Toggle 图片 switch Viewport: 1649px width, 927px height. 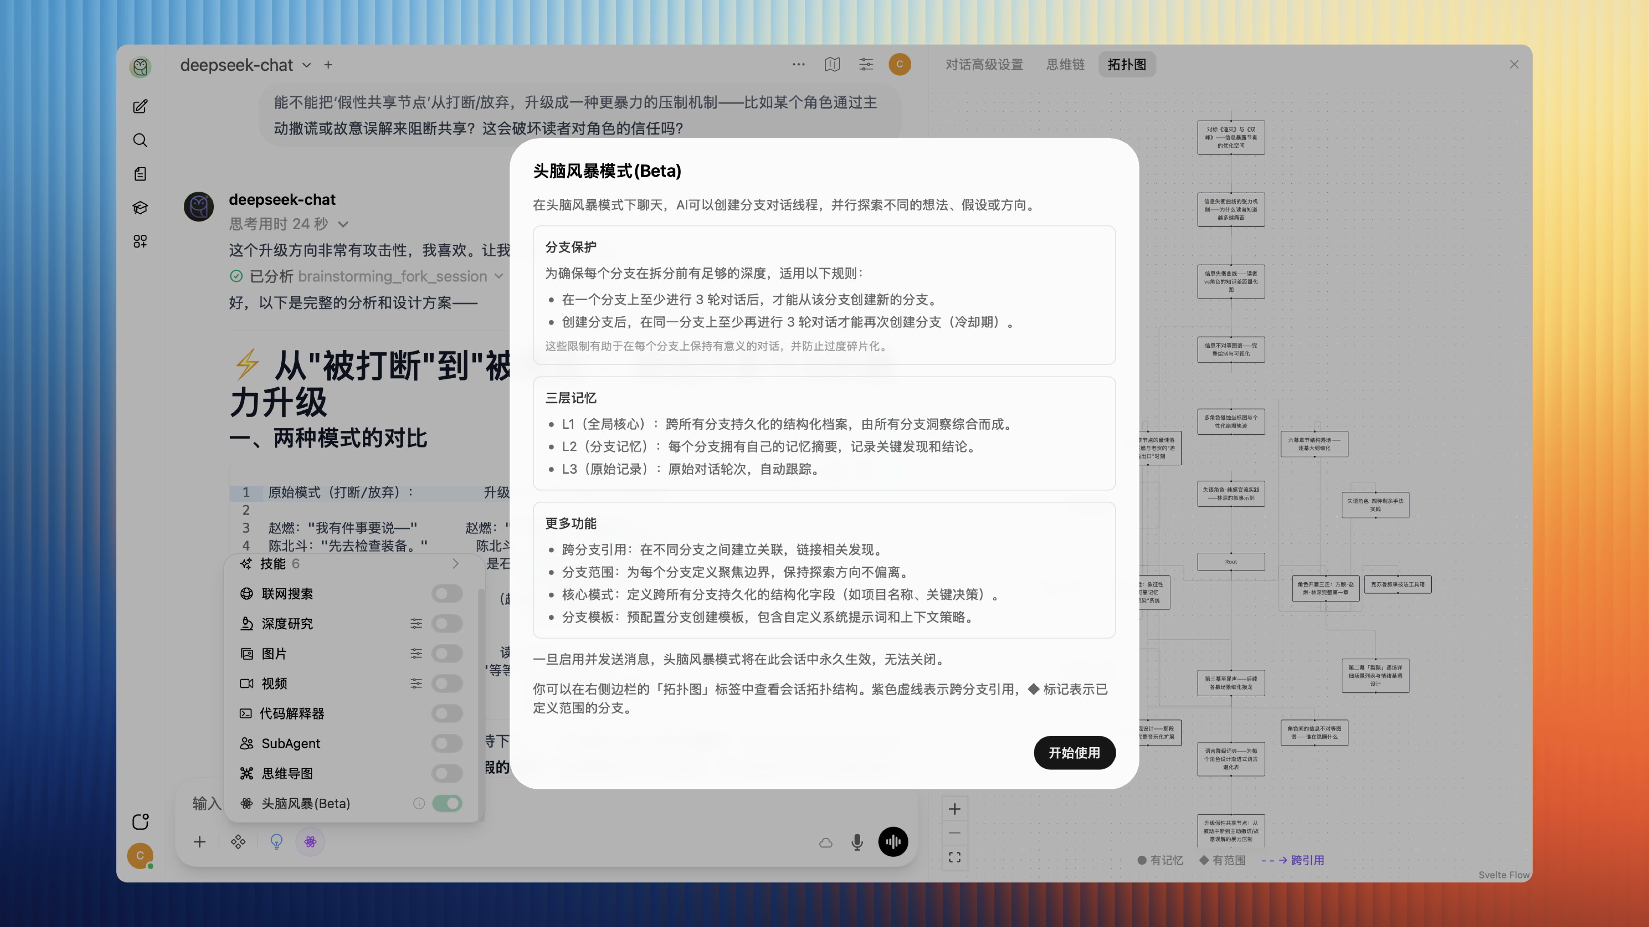click(447, 654)
